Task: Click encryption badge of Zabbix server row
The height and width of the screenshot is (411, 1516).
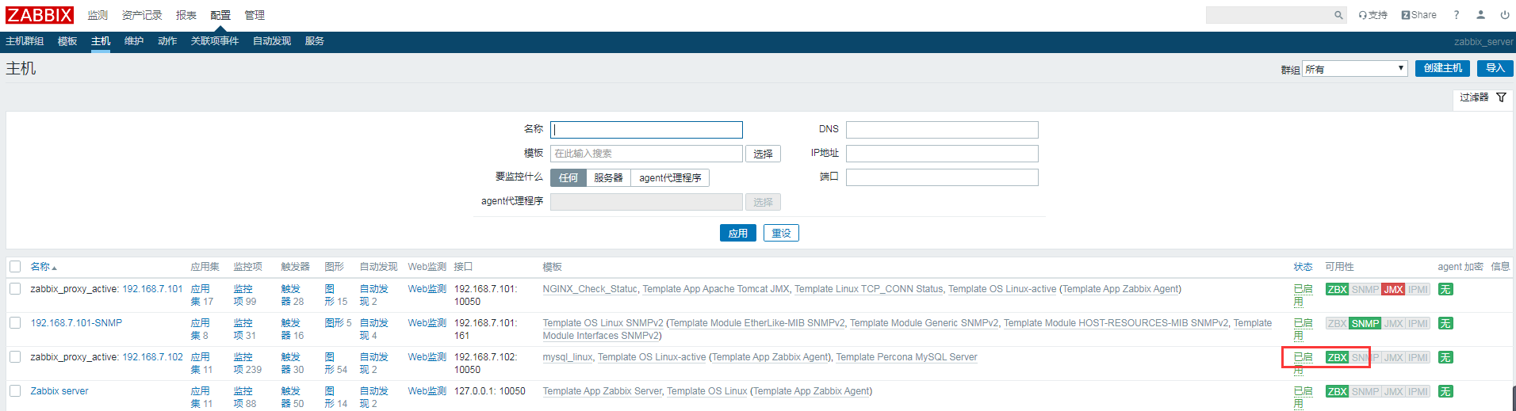Action: (1445, 391)
